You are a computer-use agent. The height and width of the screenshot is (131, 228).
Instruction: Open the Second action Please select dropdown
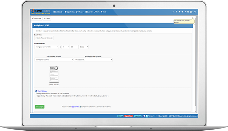pyautogui.click(x=93, y=60)
